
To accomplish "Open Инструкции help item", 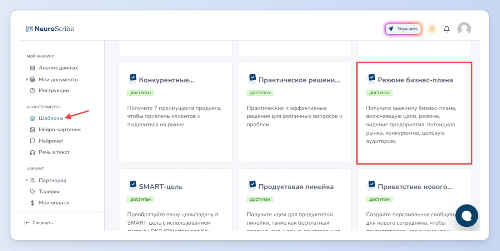I will pyautogui.click(x=49, y=91).
